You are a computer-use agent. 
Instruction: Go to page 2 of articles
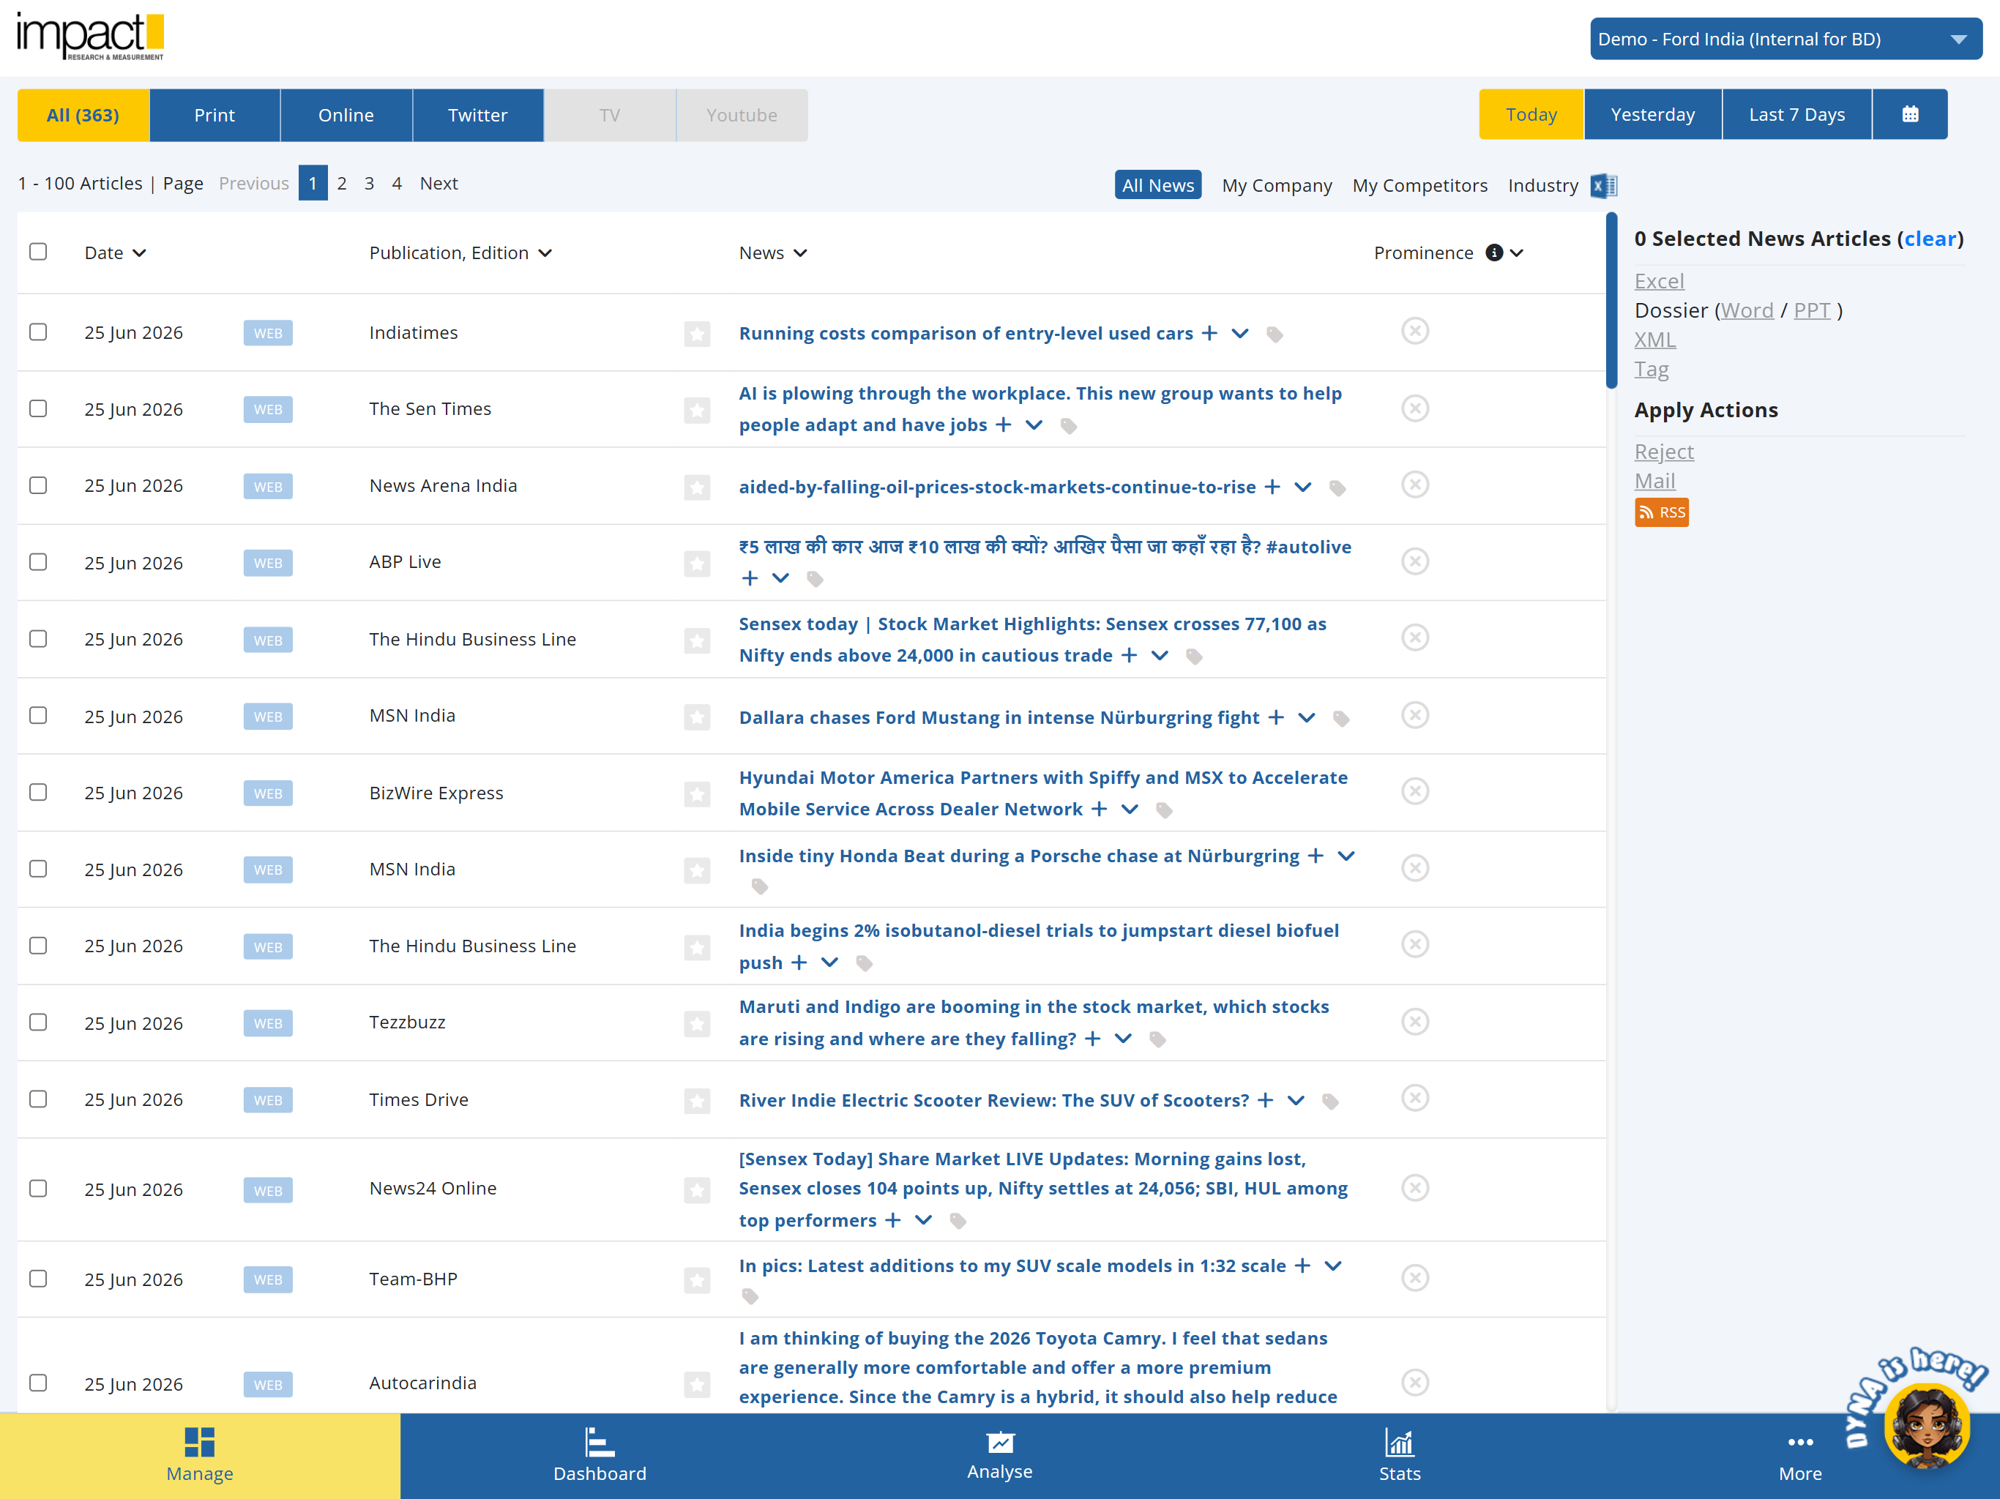pos(342,184)
